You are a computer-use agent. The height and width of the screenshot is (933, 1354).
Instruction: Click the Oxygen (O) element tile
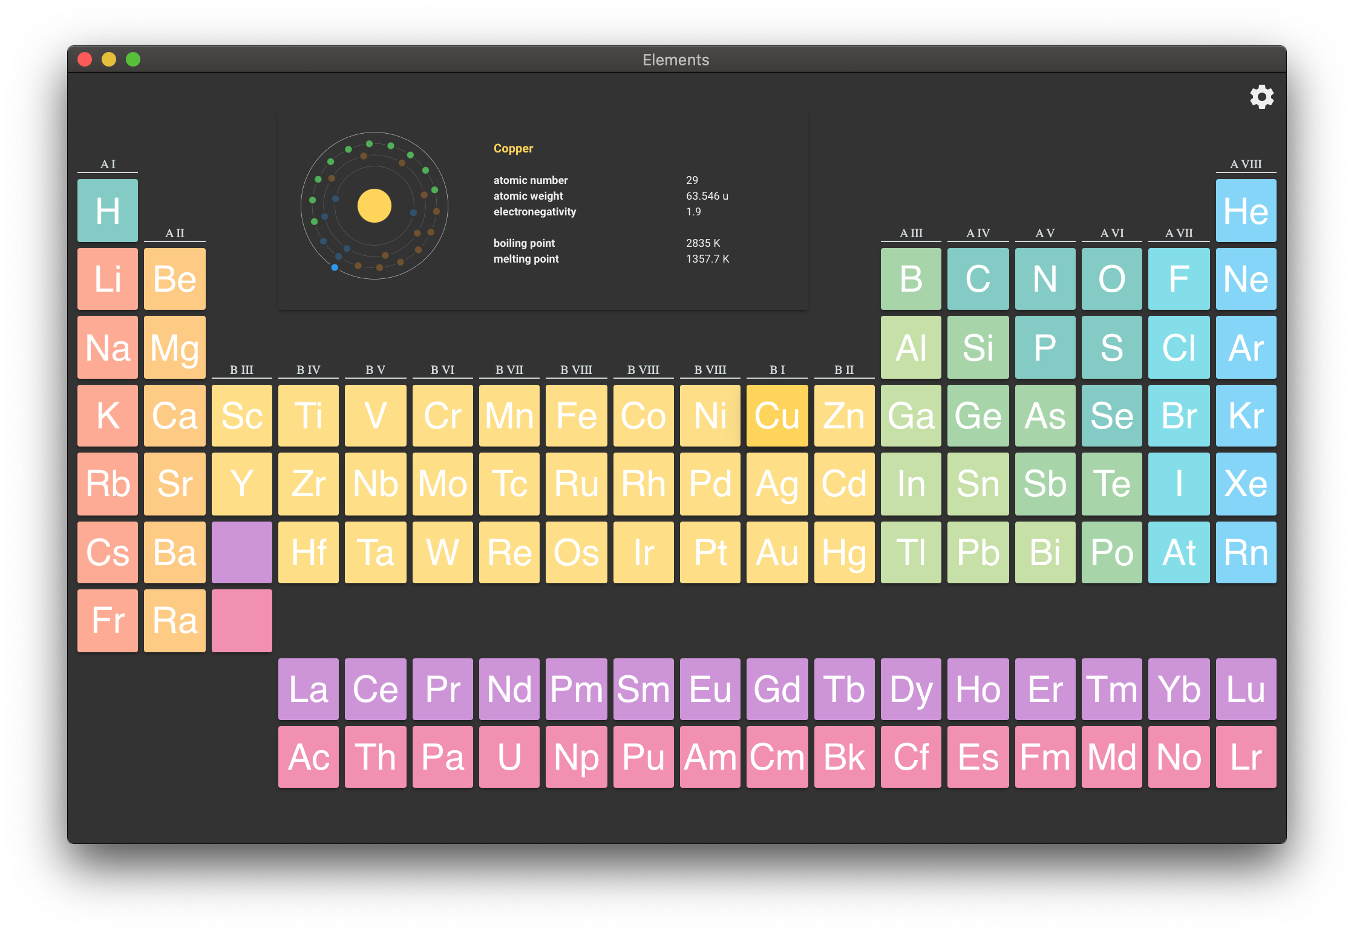[x=1111, y=279]
